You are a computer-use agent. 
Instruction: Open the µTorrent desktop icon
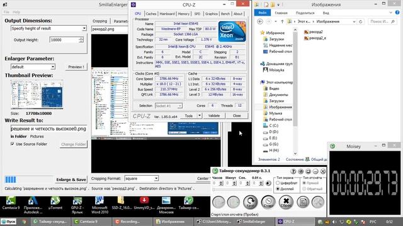55,203
